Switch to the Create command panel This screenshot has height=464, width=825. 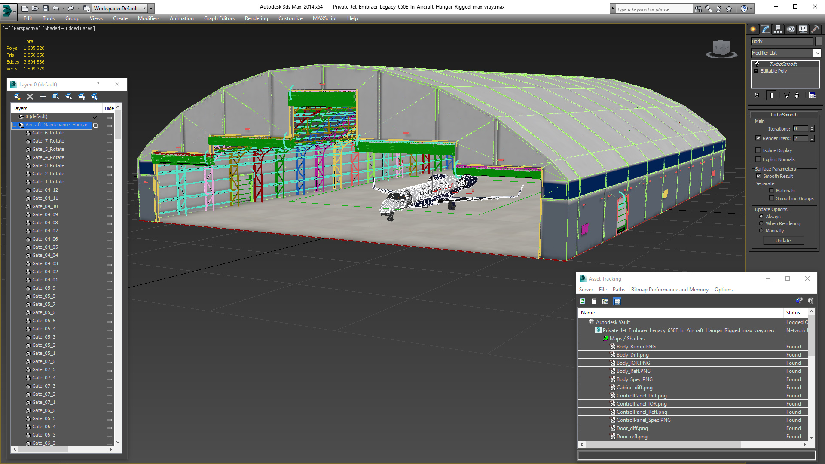(753, 29)
